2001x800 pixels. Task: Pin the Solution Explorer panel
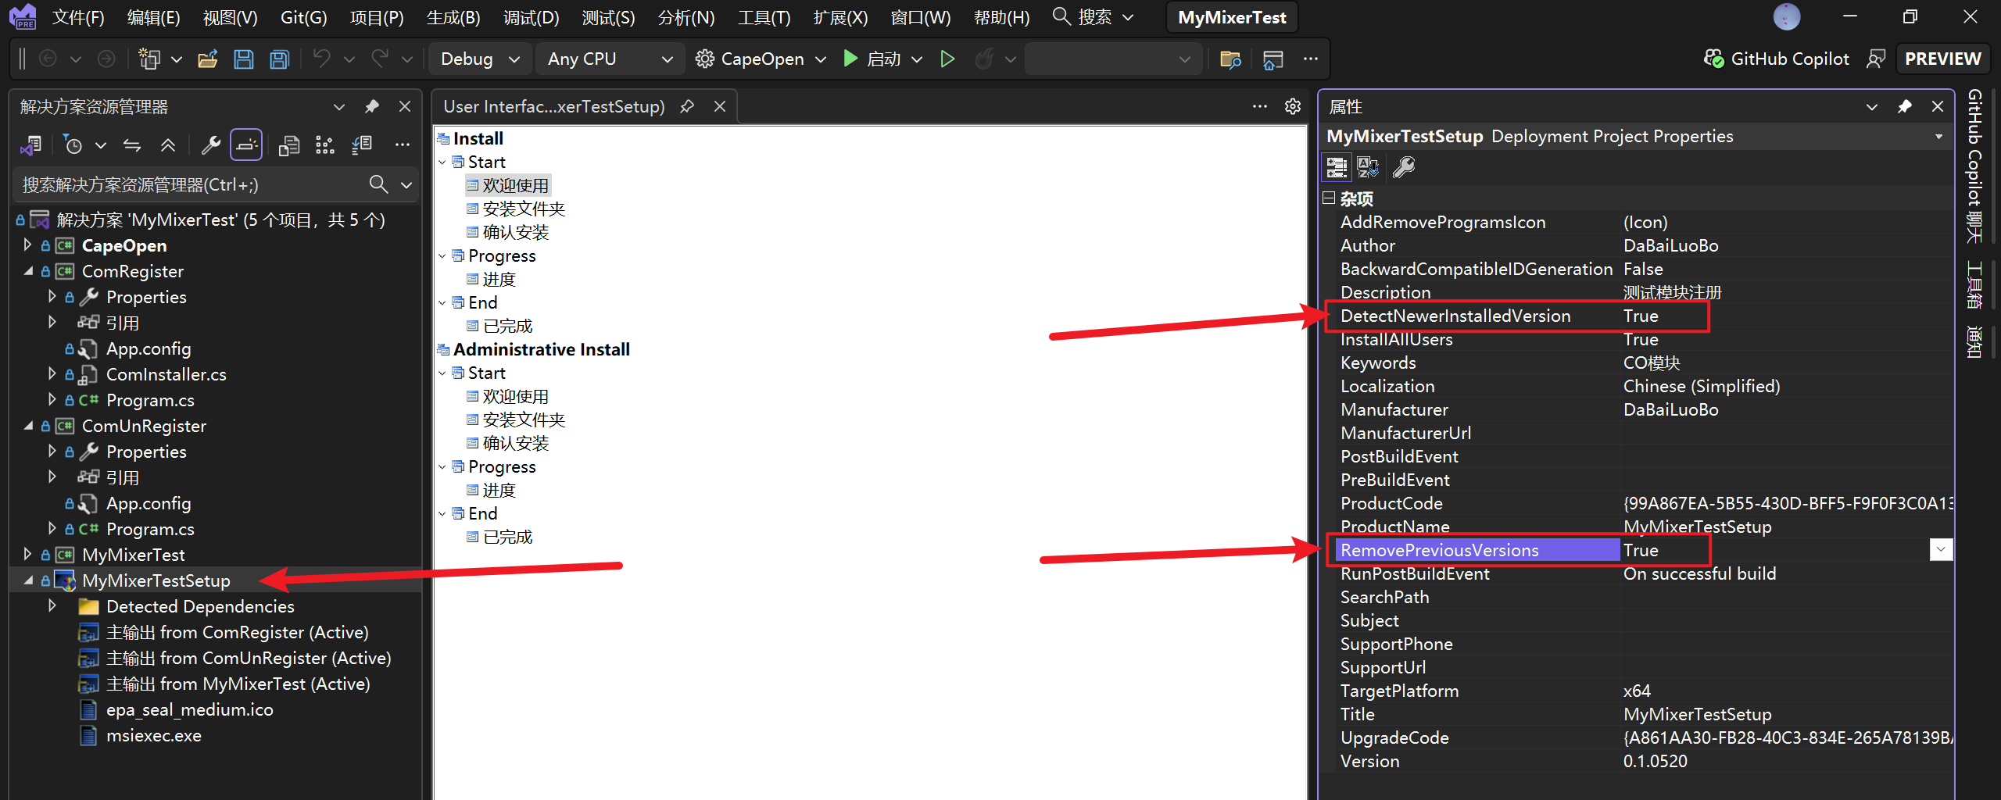[x=372, y=106]
